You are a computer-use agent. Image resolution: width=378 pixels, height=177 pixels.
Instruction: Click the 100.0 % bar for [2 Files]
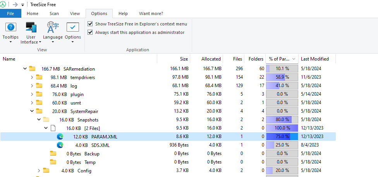tap(282, 128)
